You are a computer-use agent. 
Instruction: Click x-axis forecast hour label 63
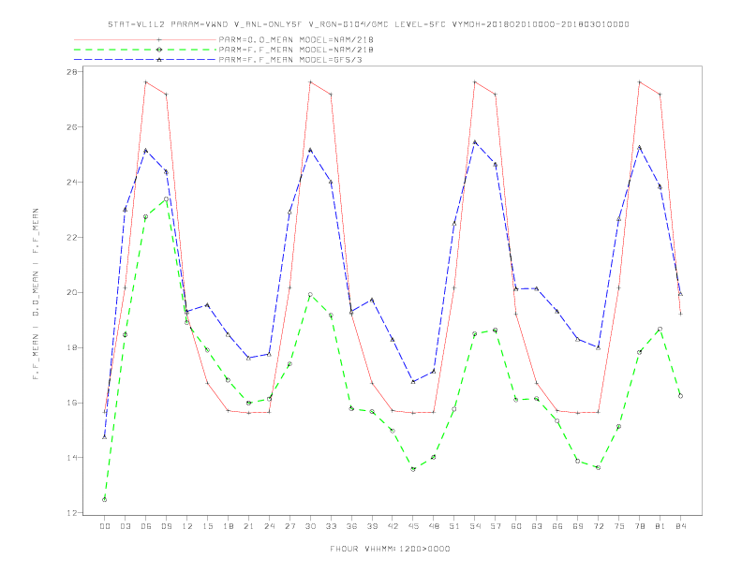537,526
